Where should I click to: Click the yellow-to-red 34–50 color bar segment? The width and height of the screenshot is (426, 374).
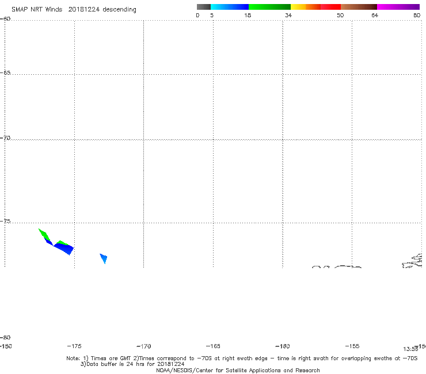(315, 7)
